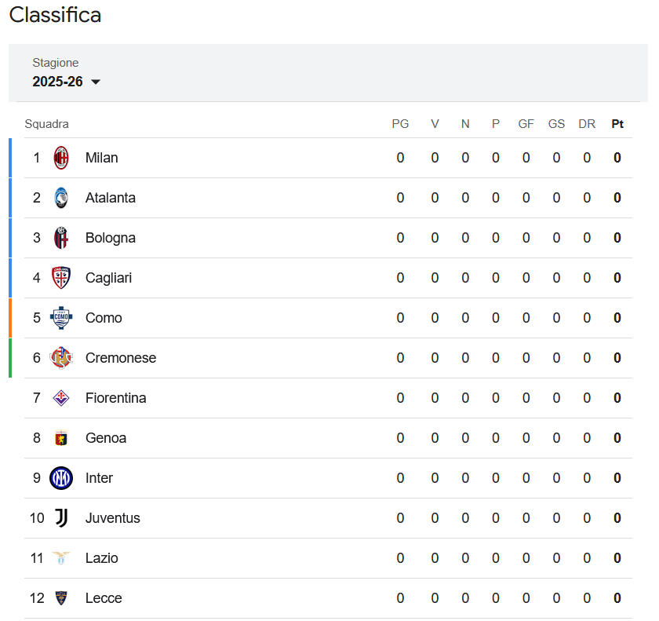Click the Juventus J logo
659x621 pixels.
pyautogui.click(x=61, y=518)
